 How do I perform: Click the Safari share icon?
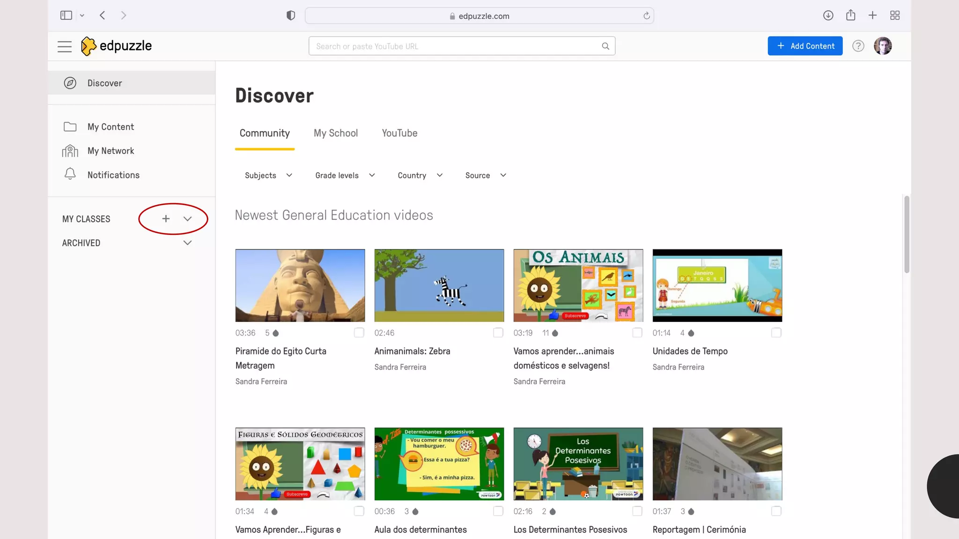[850, 15]
